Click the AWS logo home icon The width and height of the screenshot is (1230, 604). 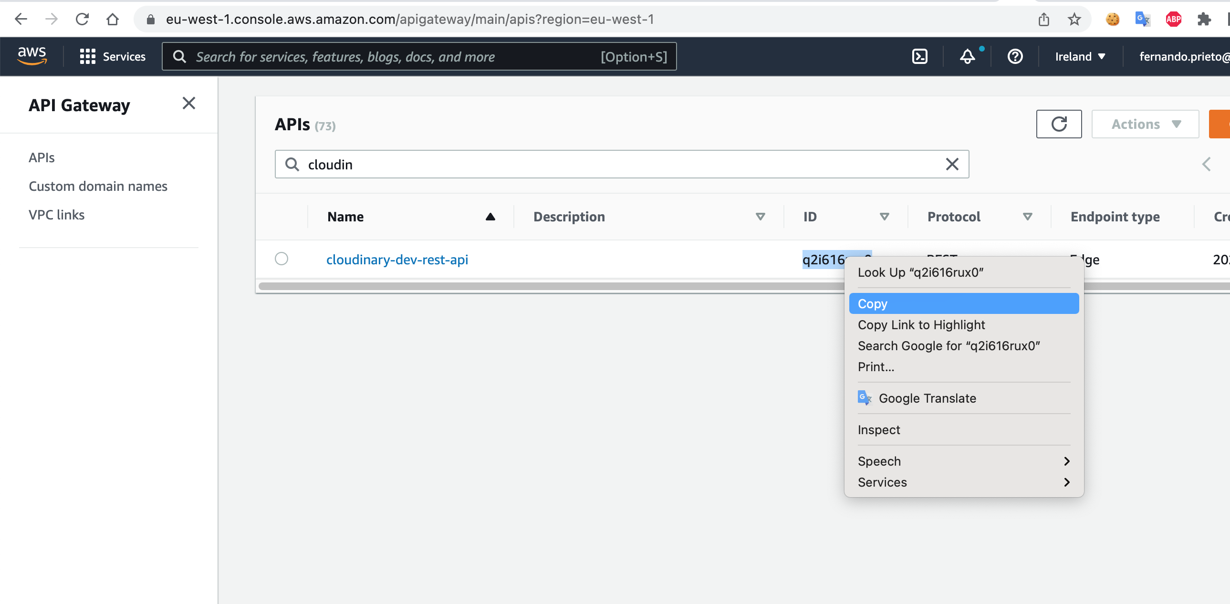[x=31, y=56]
